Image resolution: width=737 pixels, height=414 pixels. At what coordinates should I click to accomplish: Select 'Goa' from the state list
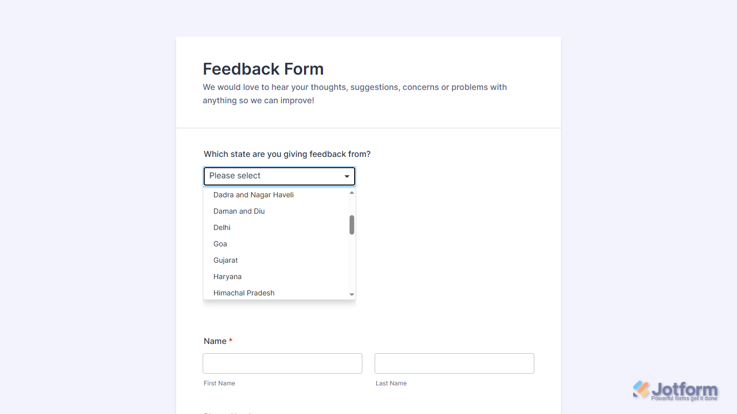coord(220,244)
